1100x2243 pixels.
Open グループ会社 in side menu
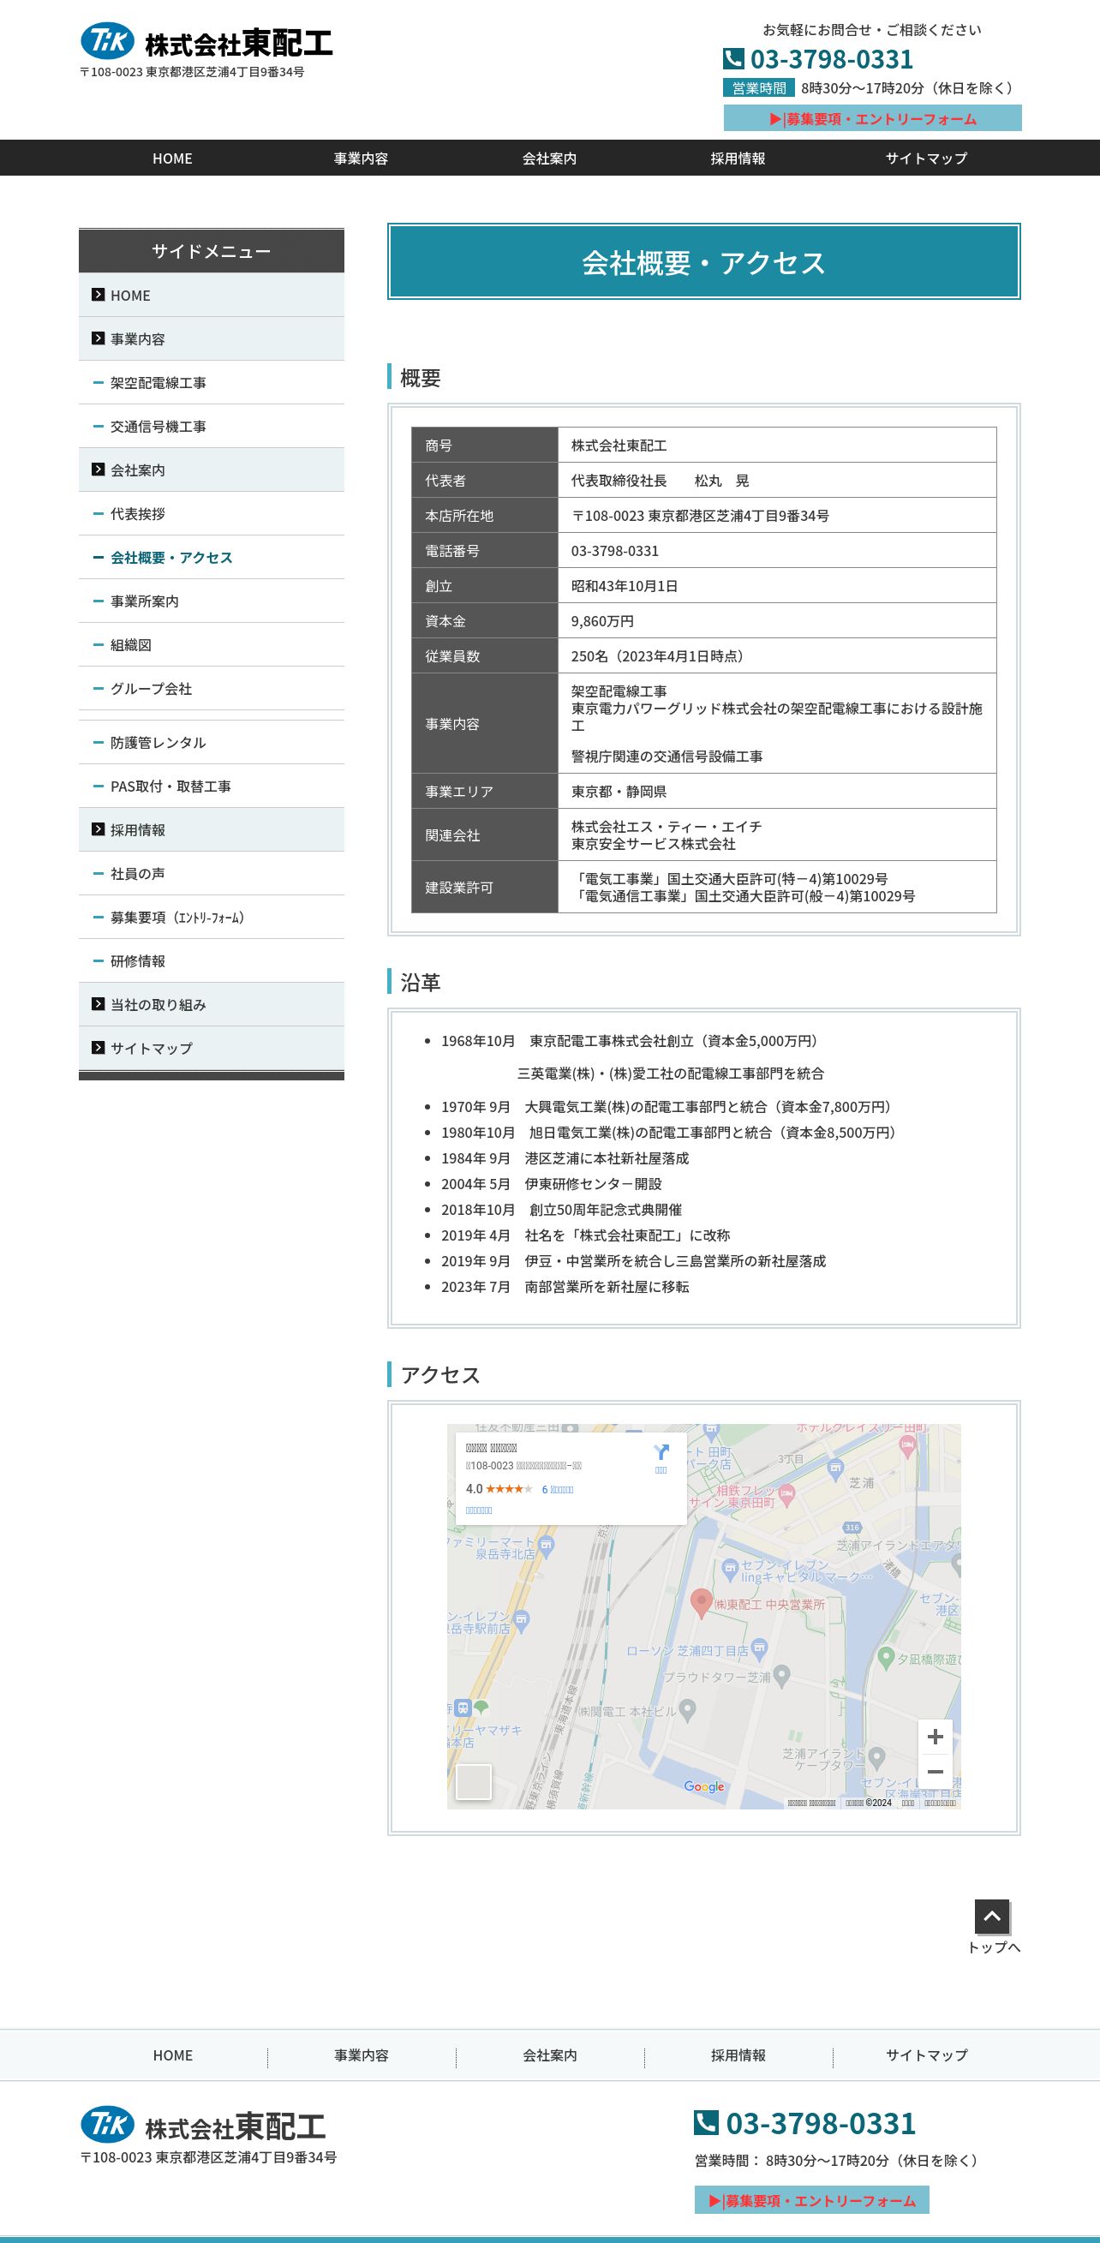pos(212,688)
